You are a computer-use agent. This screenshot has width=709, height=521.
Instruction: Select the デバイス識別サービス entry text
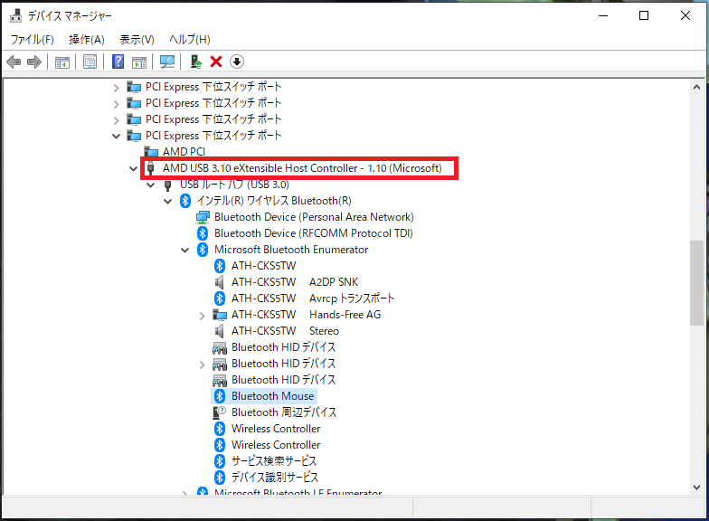tap(275, 478)
